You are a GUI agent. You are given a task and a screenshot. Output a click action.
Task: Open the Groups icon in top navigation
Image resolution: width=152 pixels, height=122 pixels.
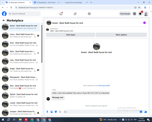(x=89, y=14)
